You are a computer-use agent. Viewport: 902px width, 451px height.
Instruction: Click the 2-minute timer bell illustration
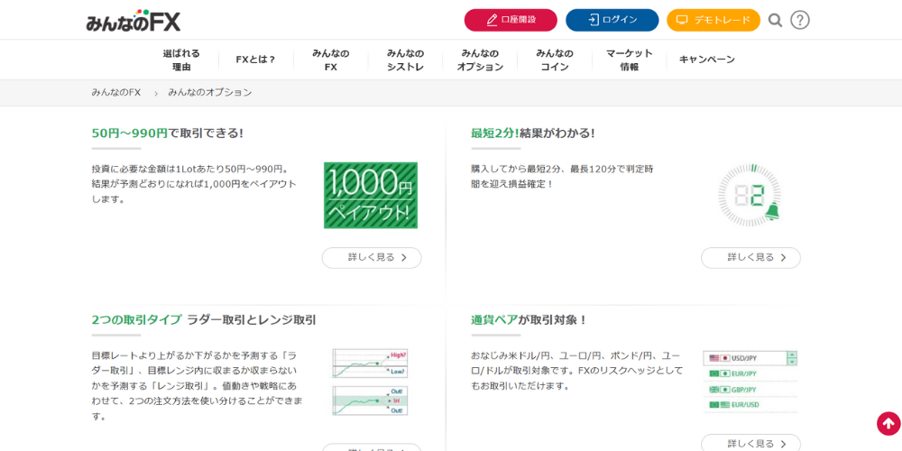(750, 195)
